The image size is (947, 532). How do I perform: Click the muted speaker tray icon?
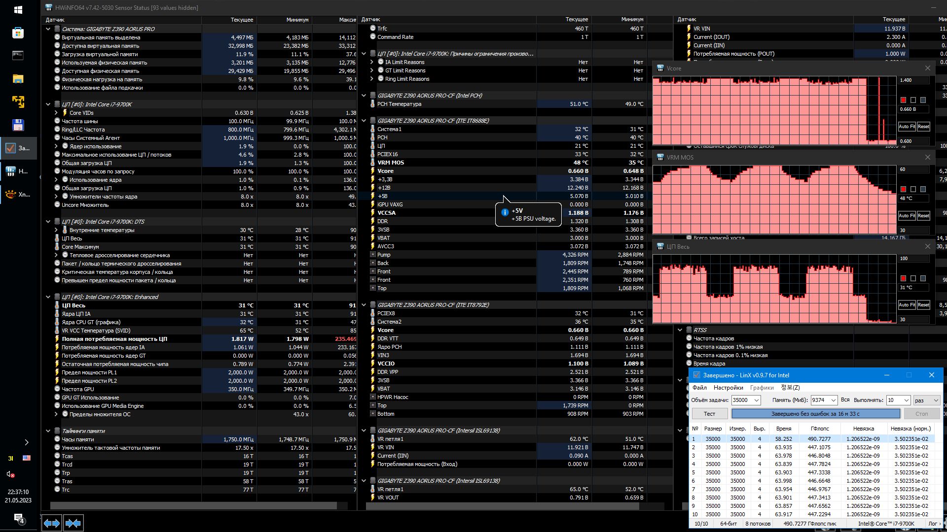tap(10, 474)
